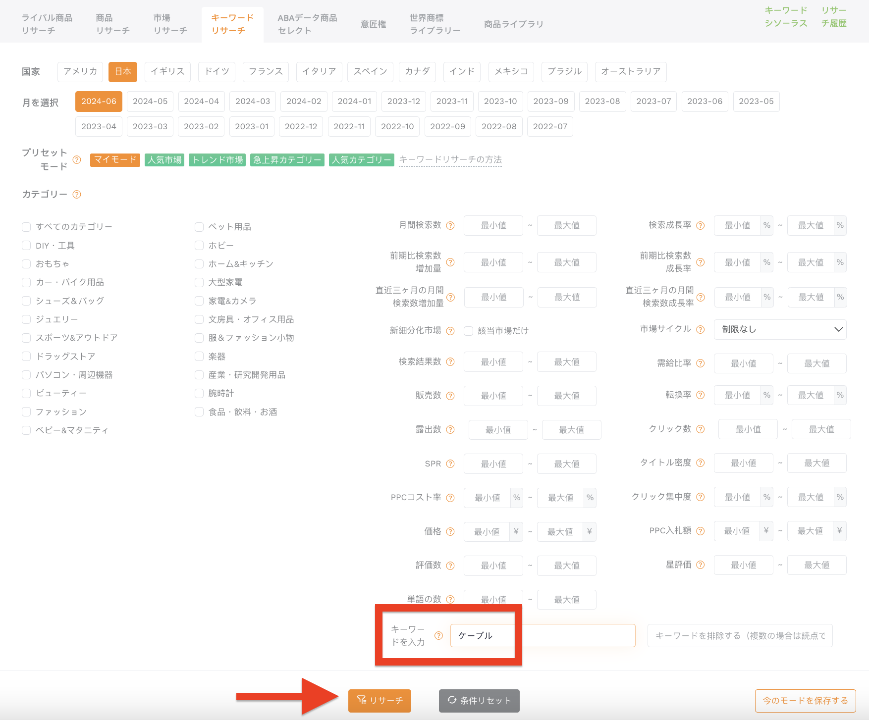Viewport: 869px width, 720px height.
Task: Select month 2024-05
Action: pyautogui.click(x=150, y=101)
